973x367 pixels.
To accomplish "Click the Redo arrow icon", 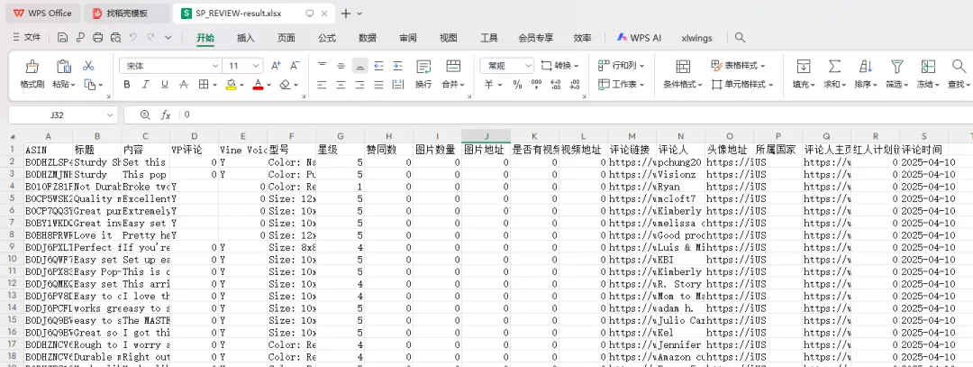I will 150,38.
